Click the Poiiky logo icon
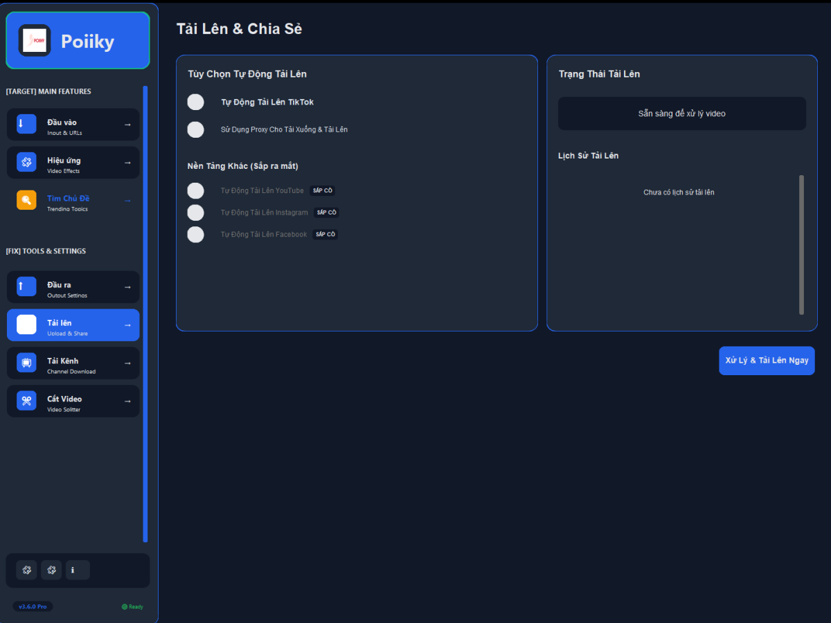 click(x=35, y=41)
